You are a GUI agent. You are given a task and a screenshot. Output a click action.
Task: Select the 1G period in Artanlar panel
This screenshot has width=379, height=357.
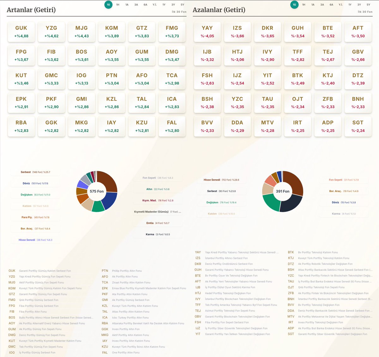point(108,5)
